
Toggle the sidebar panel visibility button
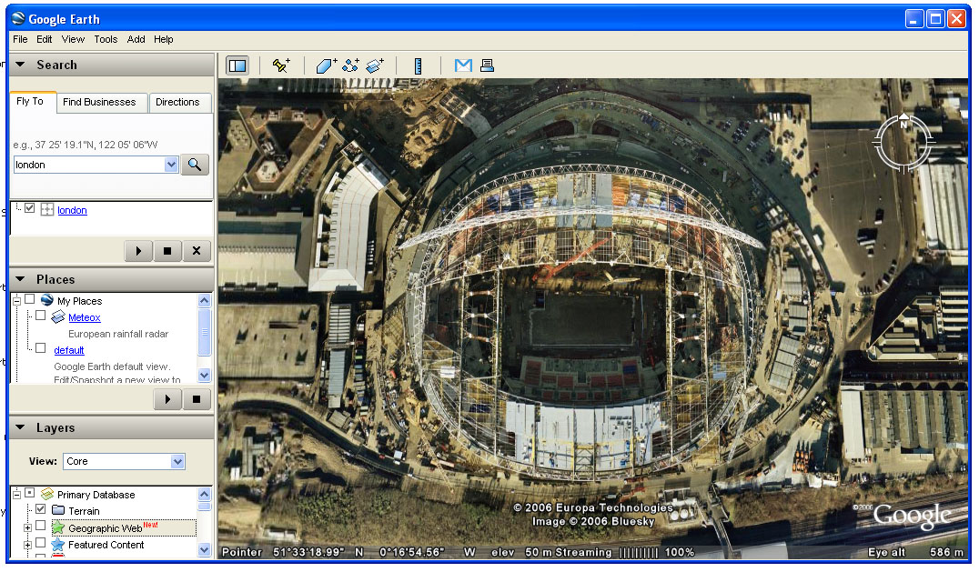click(237, 65)
